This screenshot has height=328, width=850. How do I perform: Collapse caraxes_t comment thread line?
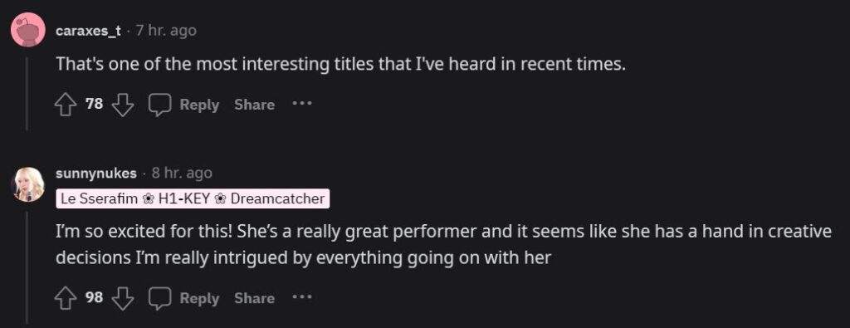click(x=27, y=93)
